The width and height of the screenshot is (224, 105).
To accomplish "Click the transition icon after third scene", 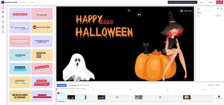I will 160,97.
